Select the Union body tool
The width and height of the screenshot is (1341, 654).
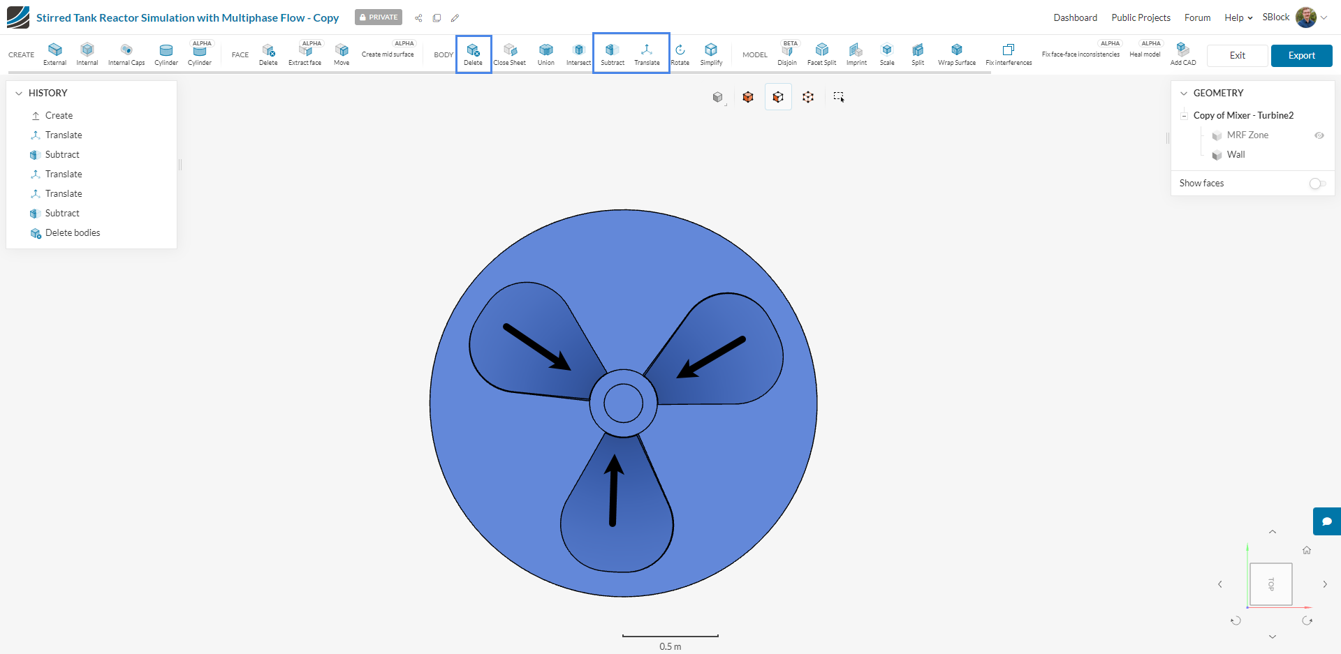(545, 54)
